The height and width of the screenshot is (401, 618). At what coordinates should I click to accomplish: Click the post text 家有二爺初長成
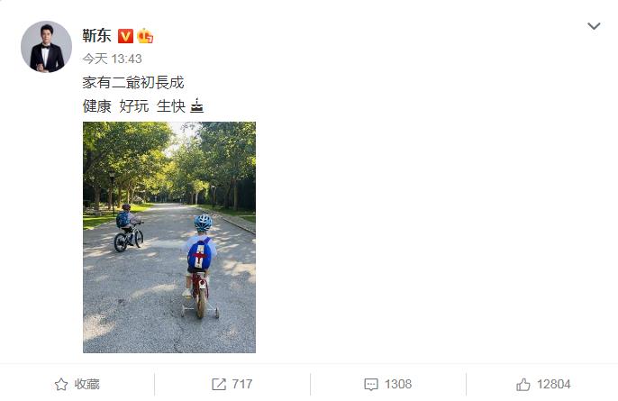coord(133,82)
